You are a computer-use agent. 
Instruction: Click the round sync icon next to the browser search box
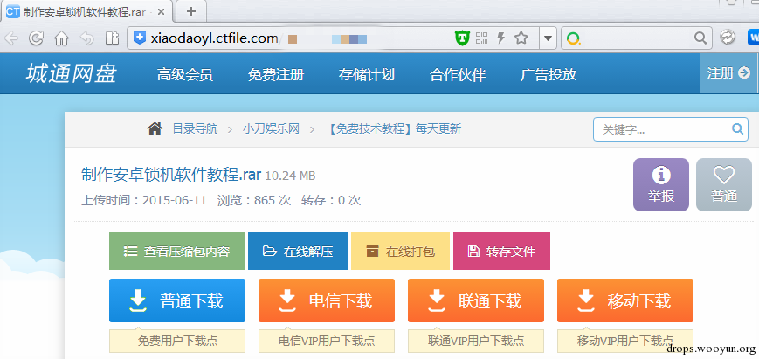(727, 38)
